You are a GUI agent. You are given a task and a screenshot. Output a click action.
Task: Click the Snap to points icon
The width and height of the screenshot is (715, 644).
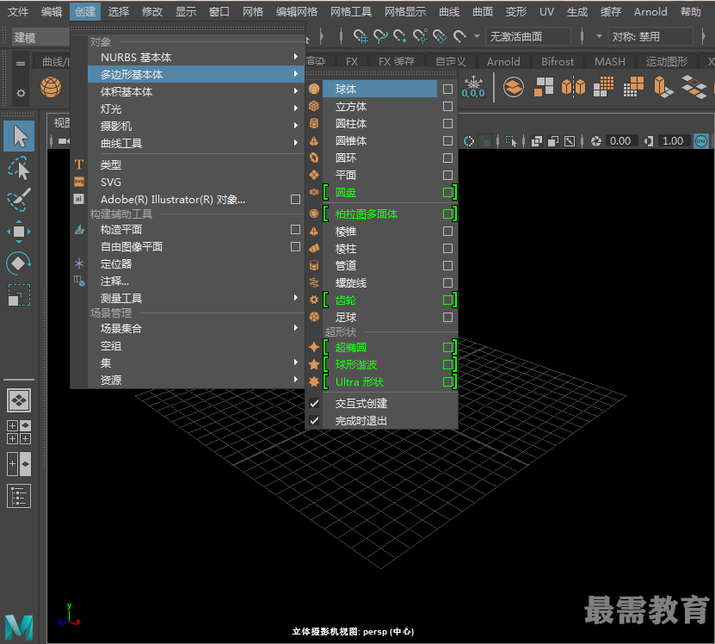point(400,36)
